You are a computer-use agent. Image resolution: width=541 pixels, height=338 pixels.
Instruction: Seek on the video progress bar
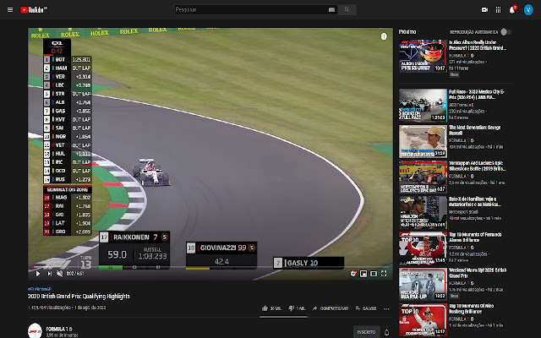pyautogui.click(x=210, y=267)
